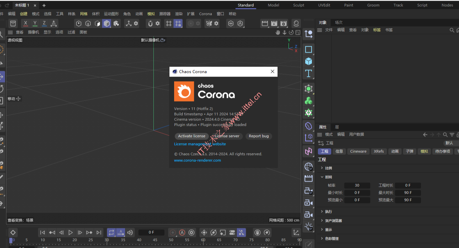Toggle the X axis lock
The height and width of the screenshot is (248, 459).
(26, 23)
